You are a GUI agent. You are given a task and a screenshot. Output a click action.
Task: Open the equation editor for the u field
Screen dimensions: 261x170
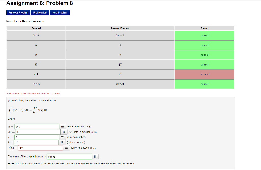[62, 126]
